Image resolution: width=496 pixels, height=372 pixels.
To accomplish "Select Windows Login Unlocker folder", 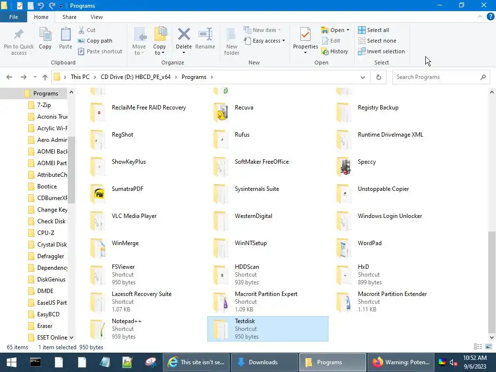I will click(391, 221).
